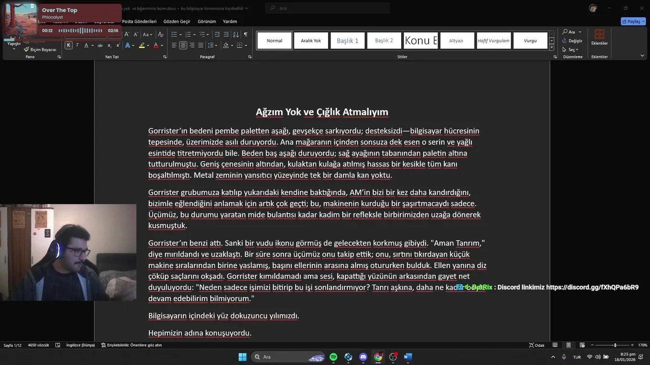Image resolution: width=650 pixels, height=365 pixels.
Task: Apply the Vurgu style
Action: point(530,41)
